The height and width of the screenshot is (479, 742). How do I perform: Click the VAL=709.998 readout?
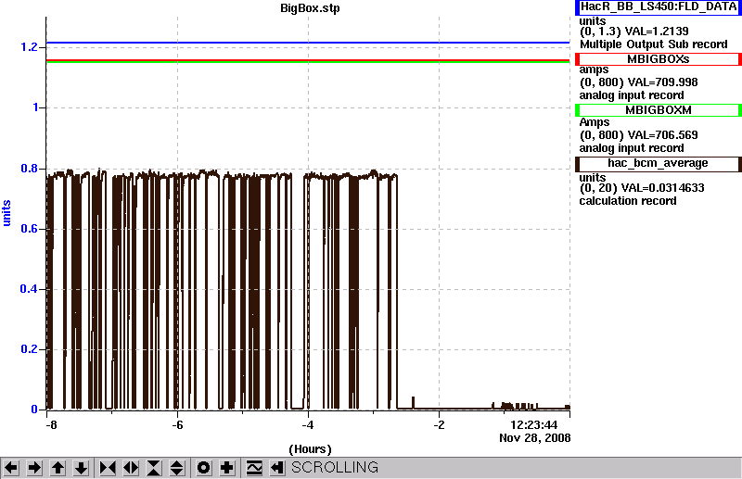(661, 82)
